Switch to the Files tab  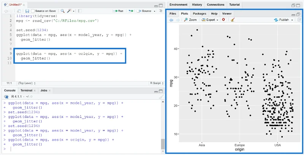173,14
